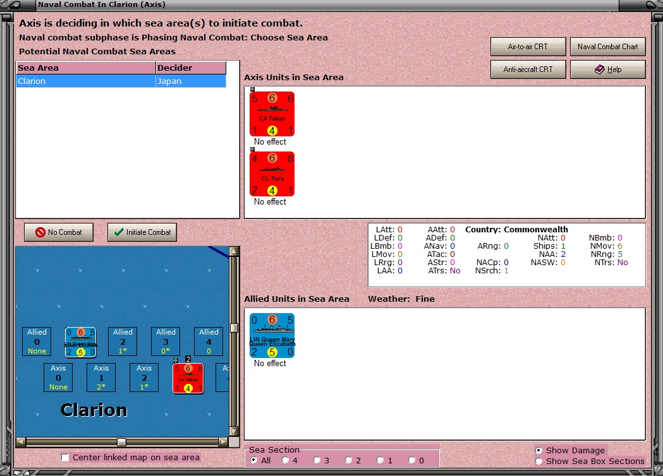Open the Air-to-air CRT chart
The height and width of the screenshot is (476, 663).
528,47
